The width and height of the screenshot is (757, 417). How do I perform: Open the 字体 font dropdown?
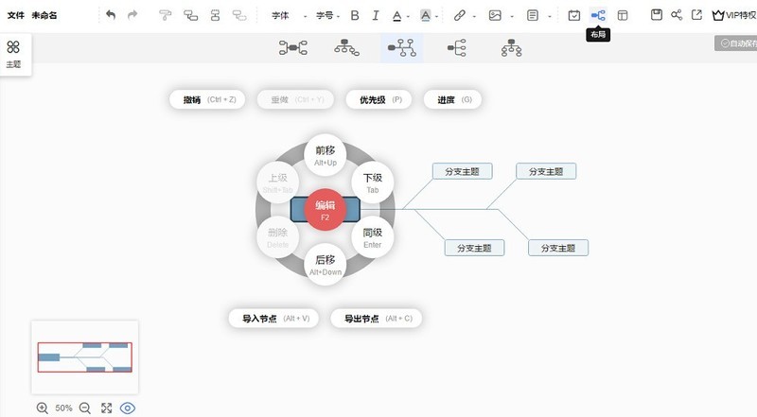tap(289, 15)
